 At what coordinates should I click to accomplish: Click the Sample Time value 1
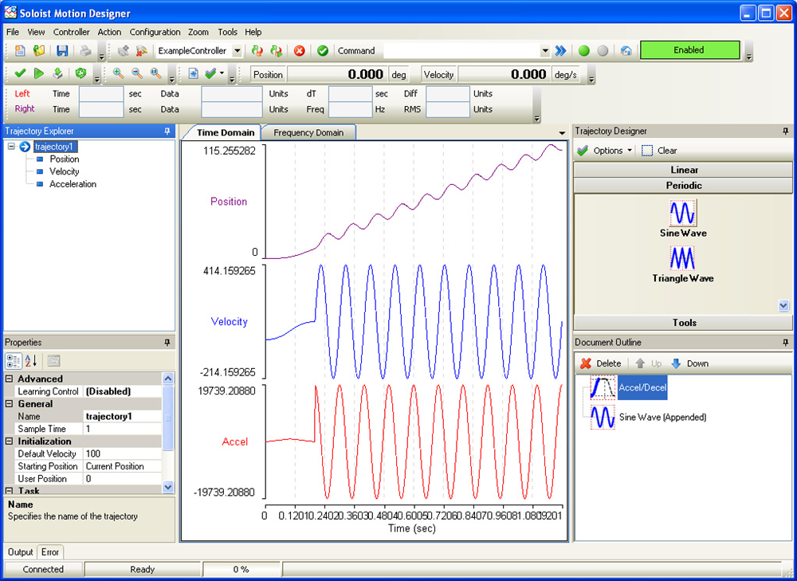(x=123, y=429)
